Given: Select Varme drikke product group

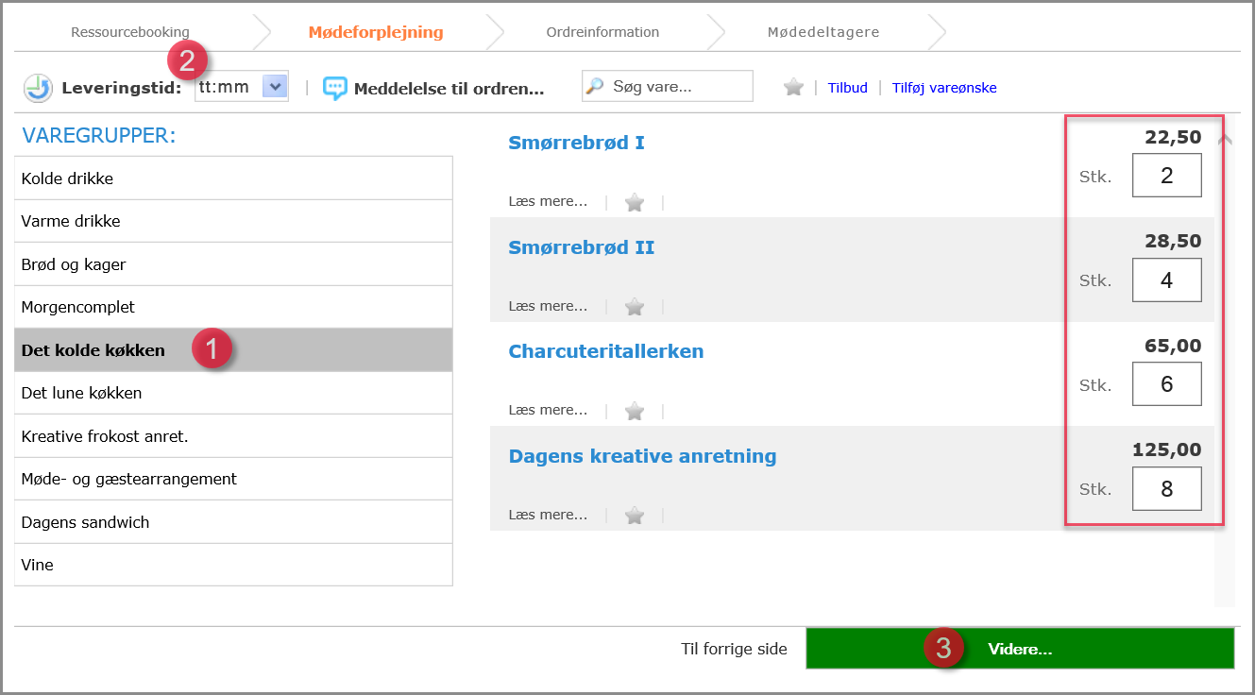Looking at the screenshot, I should click(x=233, y=221).
